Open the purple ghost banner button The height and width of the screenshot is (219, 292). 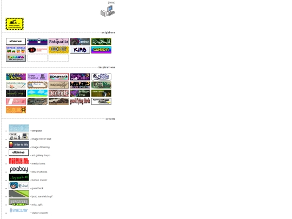point(37,42)
